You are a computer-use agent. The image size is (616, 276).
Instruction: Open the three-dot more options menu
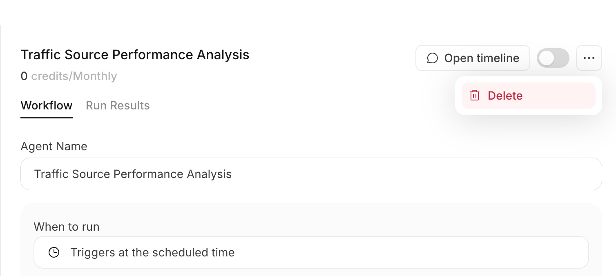pos(589,58)
